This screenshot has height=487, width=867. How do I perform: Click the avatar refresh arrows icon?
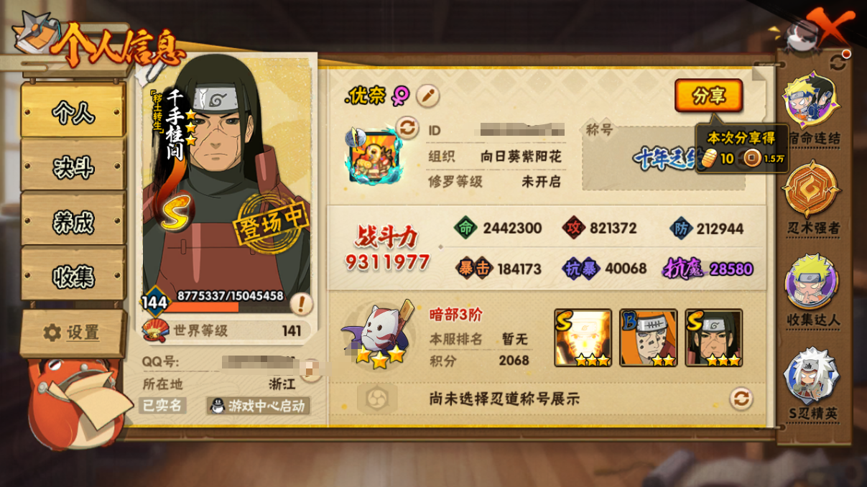(407, 129)
